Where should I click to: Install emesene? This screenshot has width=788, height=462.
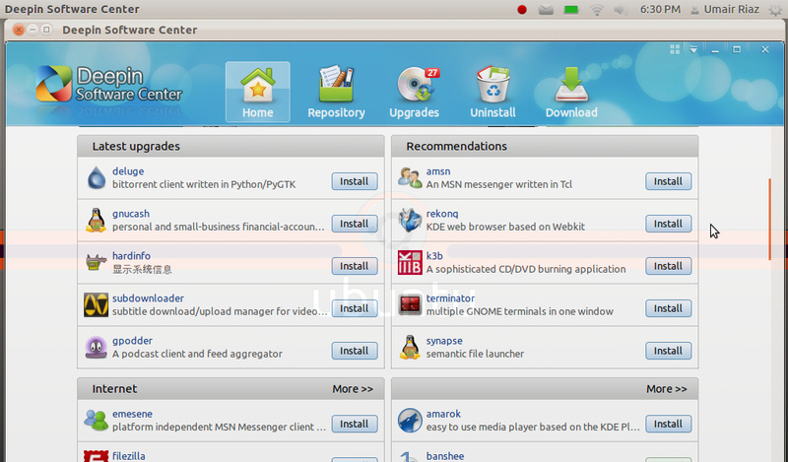355,424
